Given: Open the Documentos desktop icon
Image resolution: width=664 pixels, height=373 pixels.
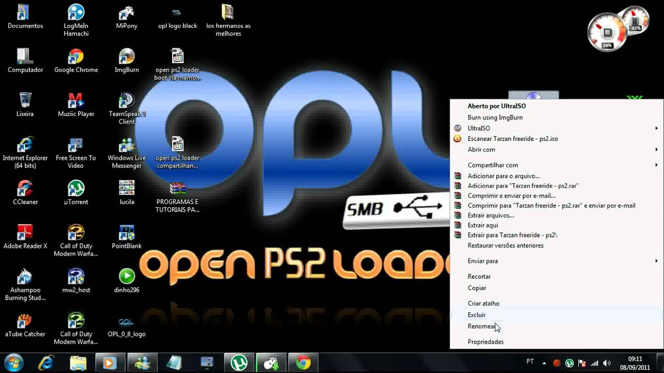Looking at the screenshot, I should 25,17.
